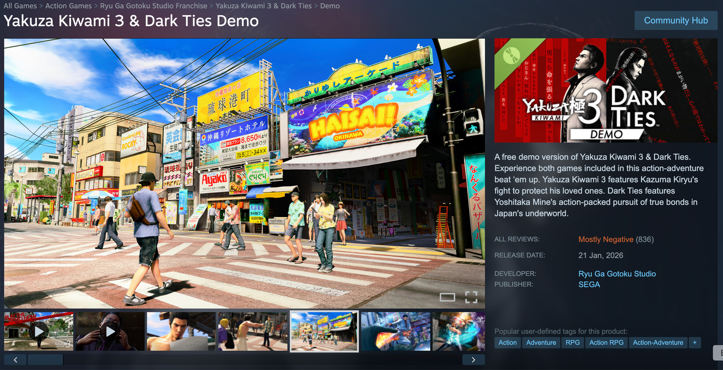Select the last thumbnail with blue glow fighter

coord(458,331)
